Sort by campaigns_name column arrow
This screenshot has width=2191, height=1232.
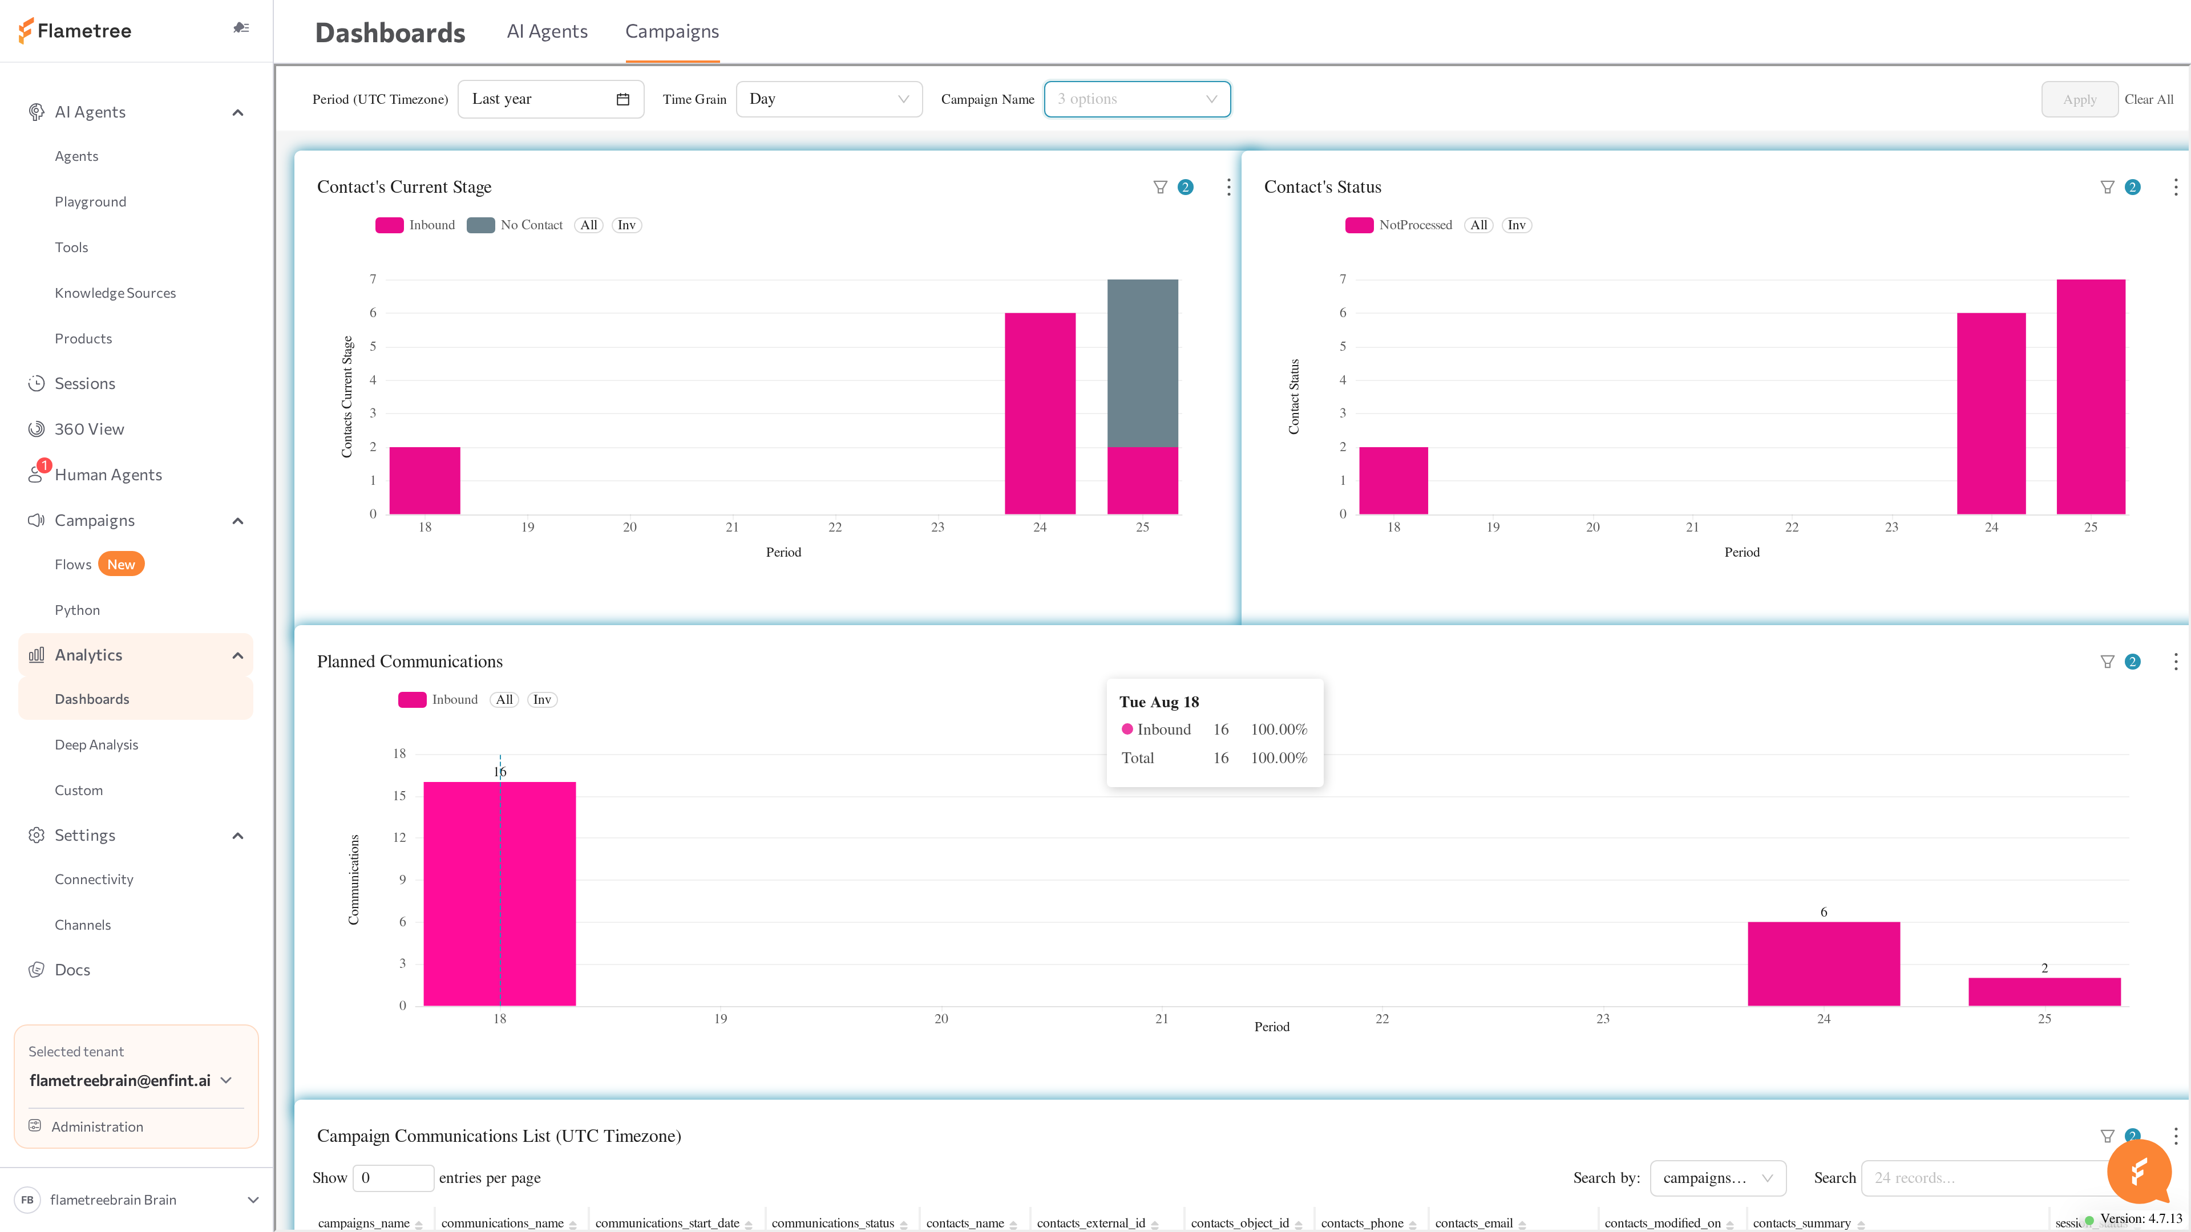point(419,1225)
